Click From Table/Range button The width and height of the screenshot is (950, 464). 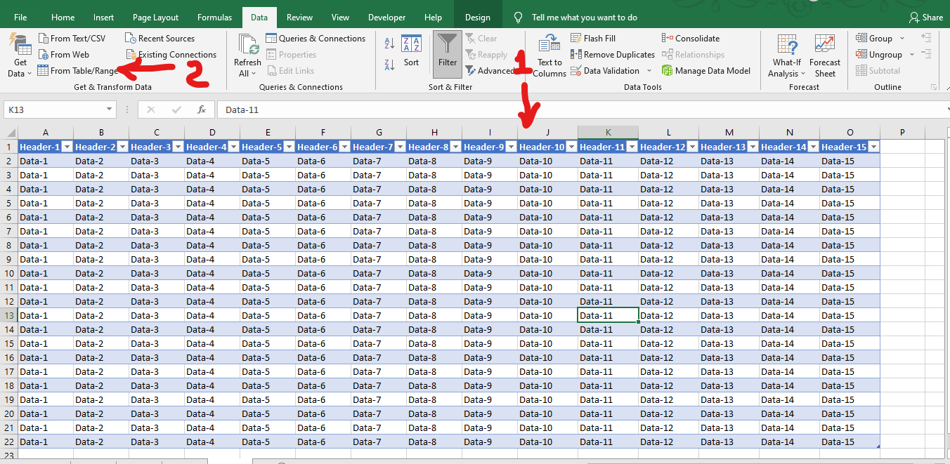point(77,71)
